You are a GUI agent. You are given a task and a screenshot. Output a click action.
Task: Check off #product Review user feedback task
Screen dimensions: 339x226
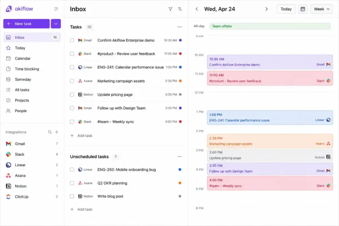click(x=72, y=54)
